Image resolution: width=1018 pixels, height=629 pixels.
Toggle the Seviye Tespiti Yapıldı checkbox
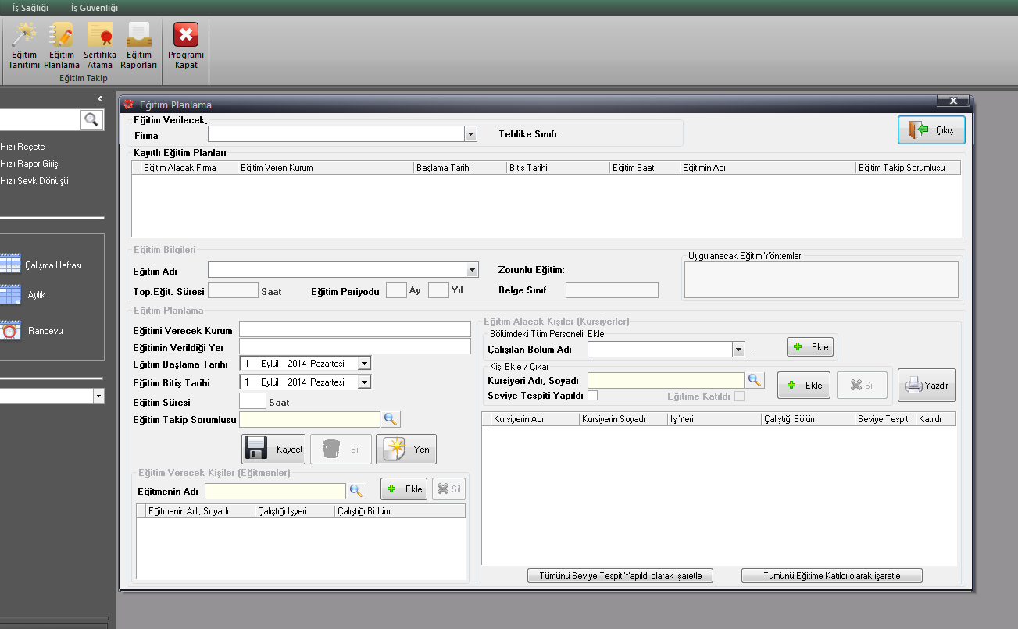coord(592,395)
